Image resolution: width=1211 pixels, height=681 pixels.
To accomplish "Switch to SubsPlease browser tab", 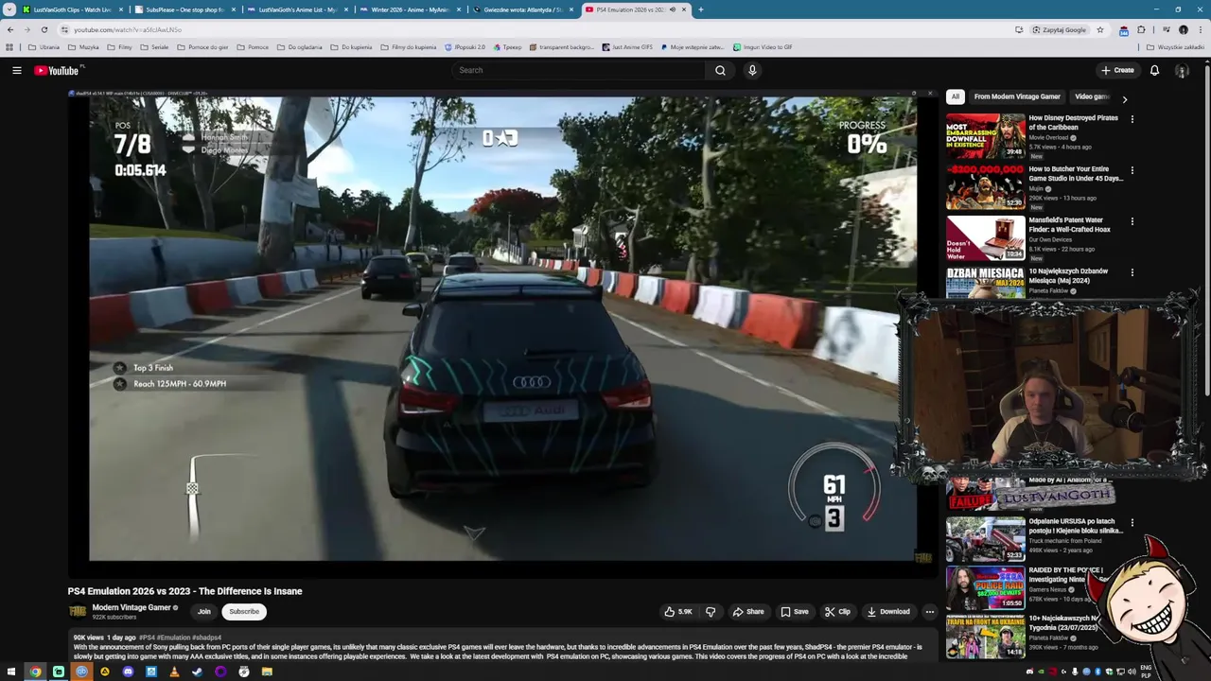I will [x=184, y=9].
